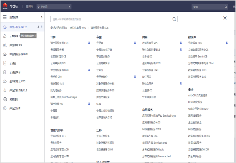Open 云证书管理服务 CCM service

click(198, 150)
